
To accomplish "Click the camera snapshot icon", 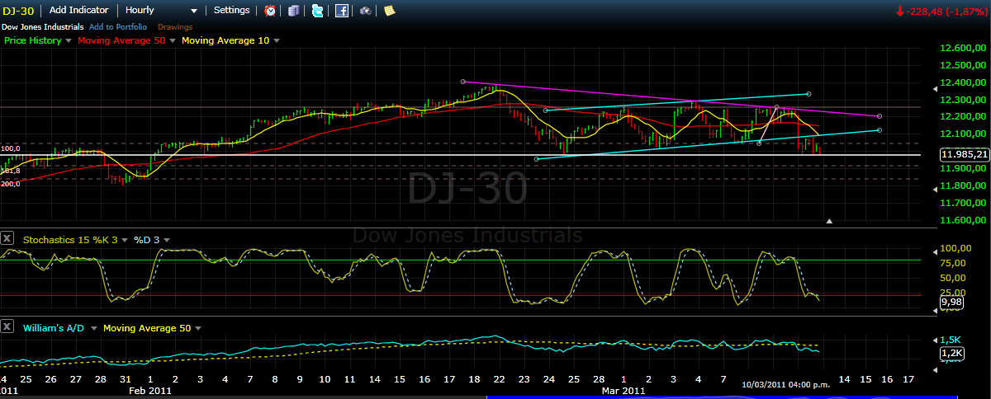I will click(365, 11).
